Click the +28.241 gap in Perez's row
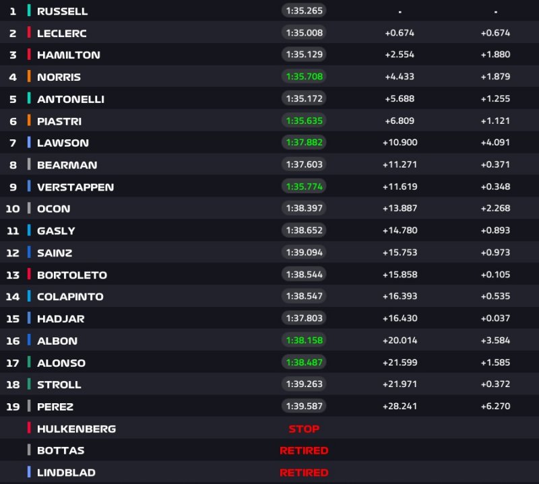539x484 pixels. coord(400,407)
